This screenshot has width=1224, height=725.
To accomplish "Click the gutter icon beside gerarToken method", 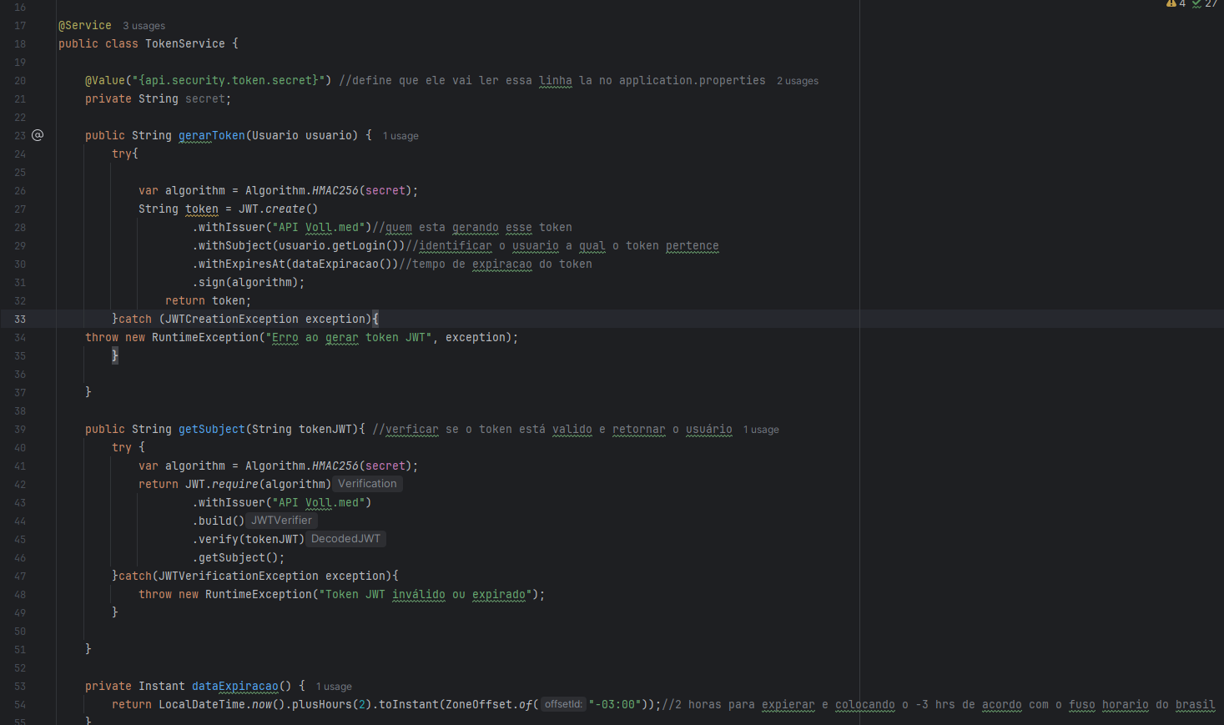I will (38, 135).
